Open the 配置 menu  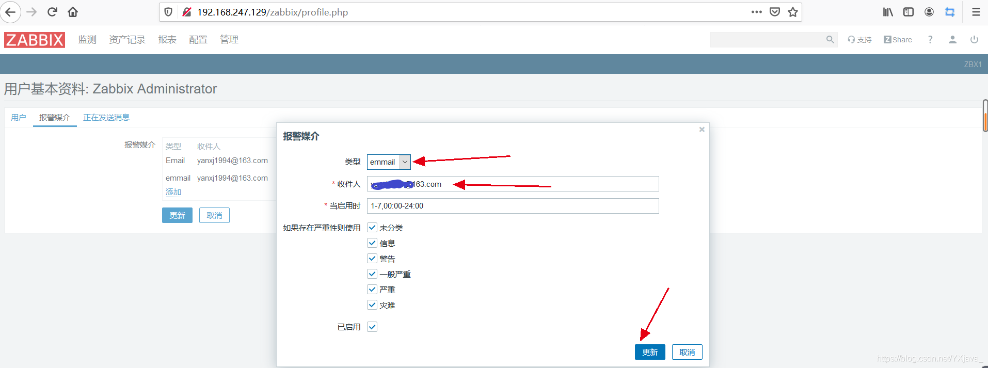click(x=198, y=40)
